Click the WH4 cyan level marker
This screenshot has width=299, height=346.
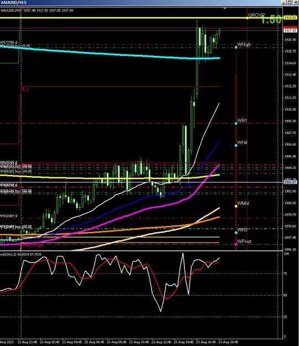click(x=236, y=146)
